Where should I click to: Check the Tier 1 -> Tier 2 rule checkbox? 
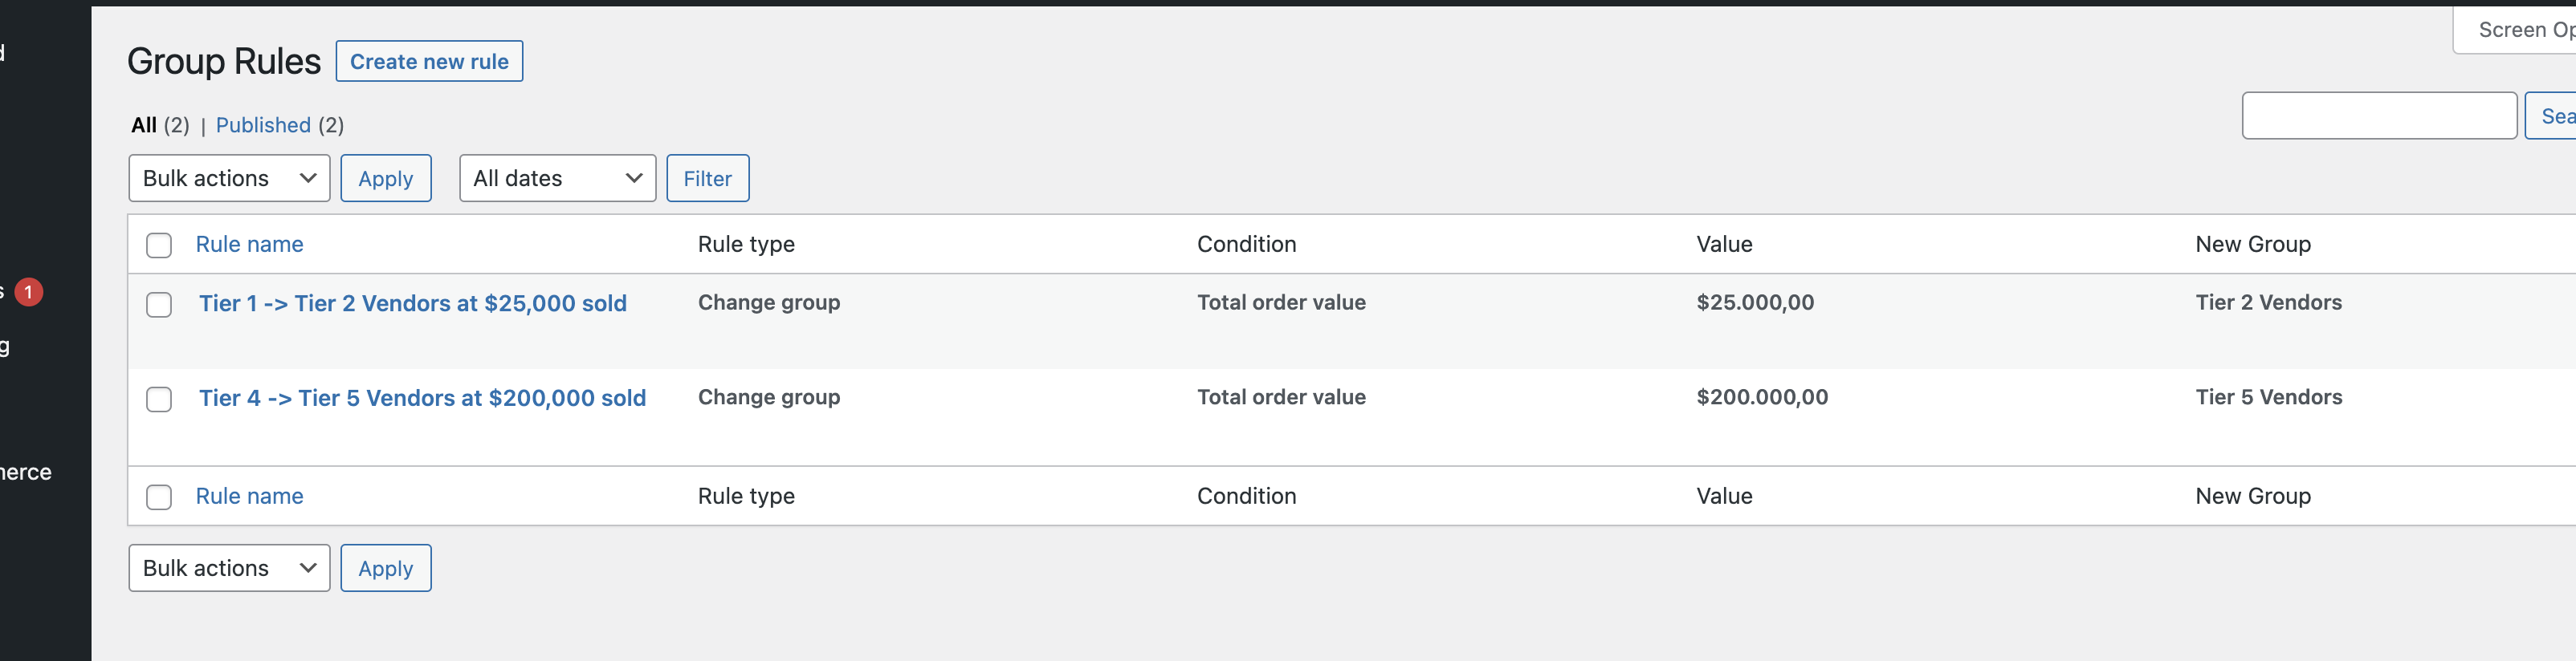(x=159, y=305)
